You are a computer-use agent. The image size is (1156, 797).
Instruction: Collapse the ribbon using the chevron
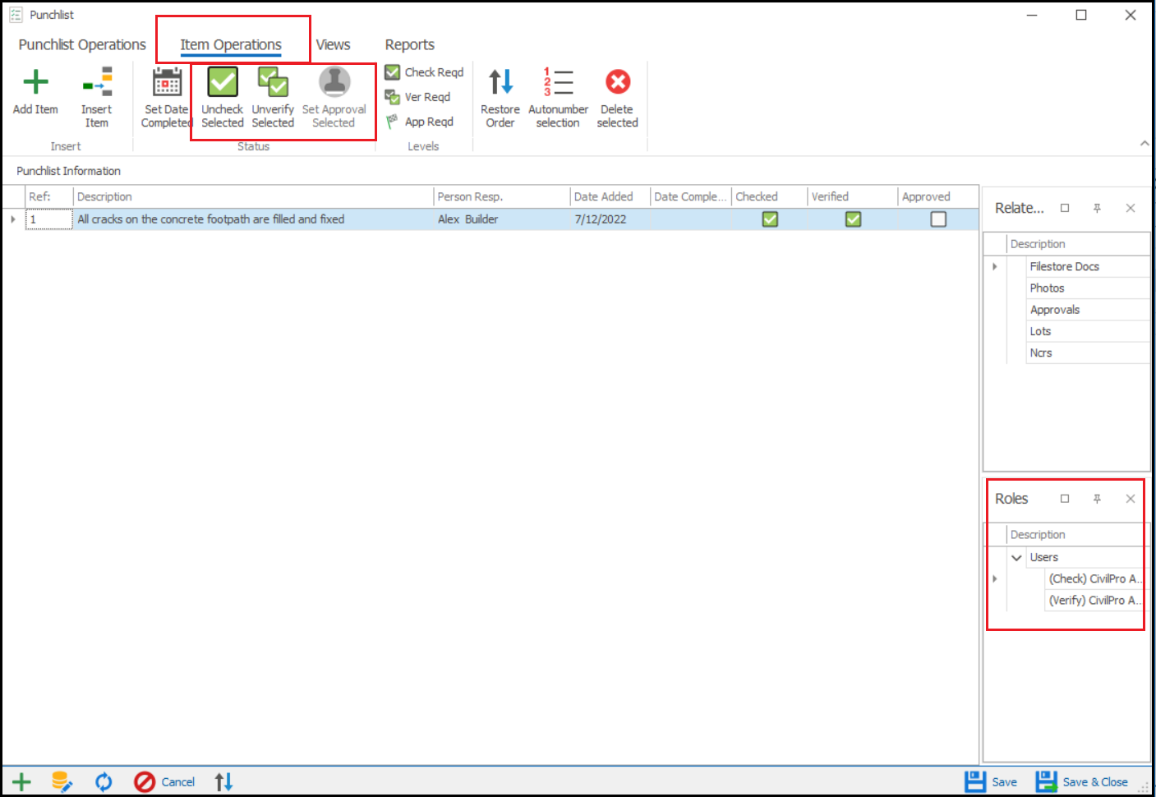[1144, 143]
